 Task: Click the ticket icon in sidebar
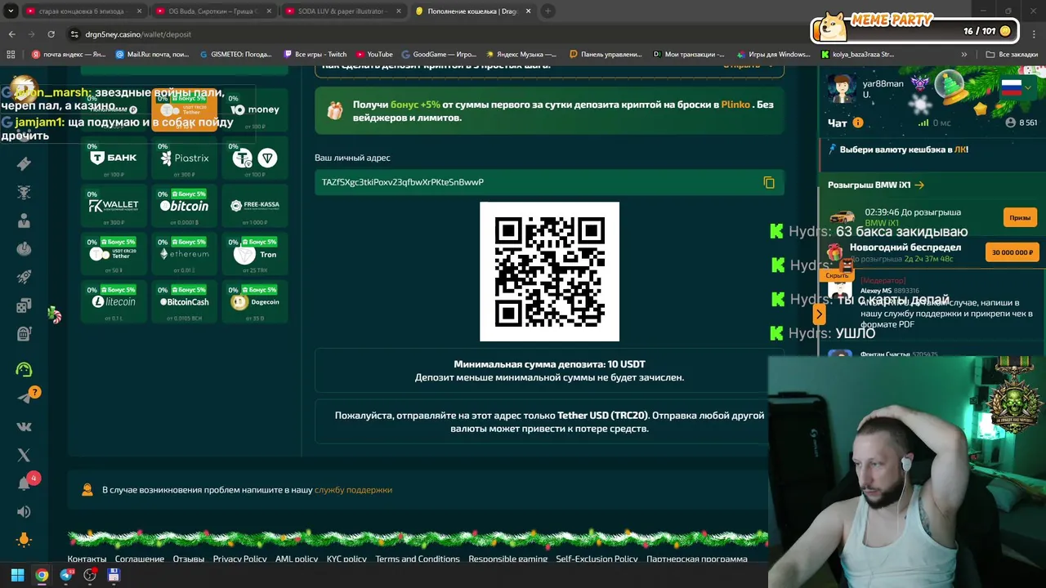[24, 164]
